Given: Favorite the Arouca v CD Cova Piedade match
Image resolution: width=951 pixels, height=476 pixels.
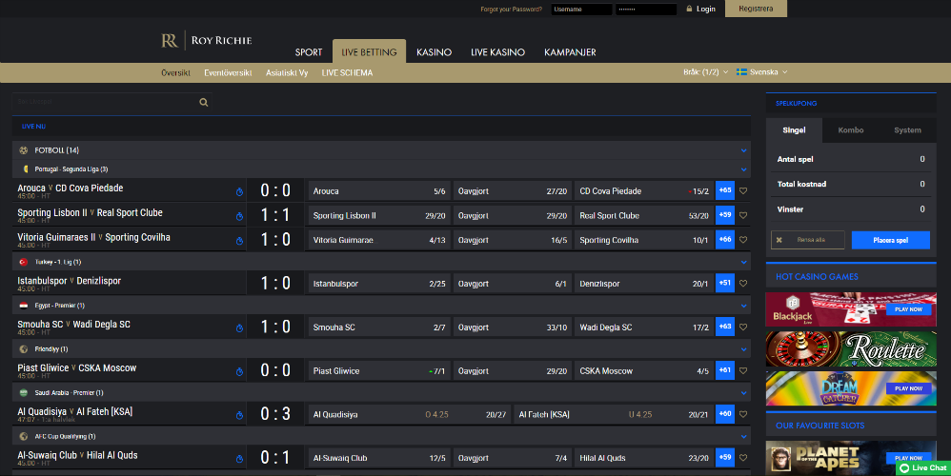Looking at the screenshot, I should click(x=743, y=190).
